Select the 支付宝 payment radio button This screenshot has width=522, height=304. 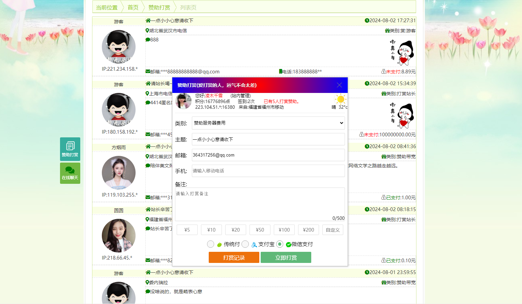click(x=245, y=244)
